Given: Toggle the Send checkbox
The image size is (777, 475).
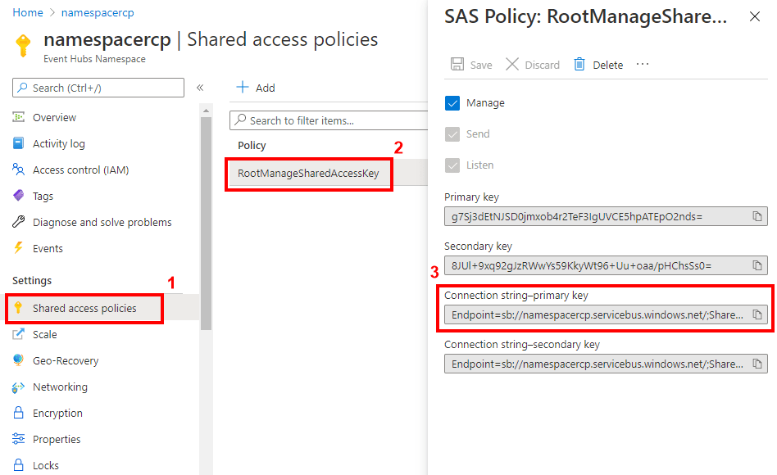Looking at the screenshot, I should click(452, 134).
